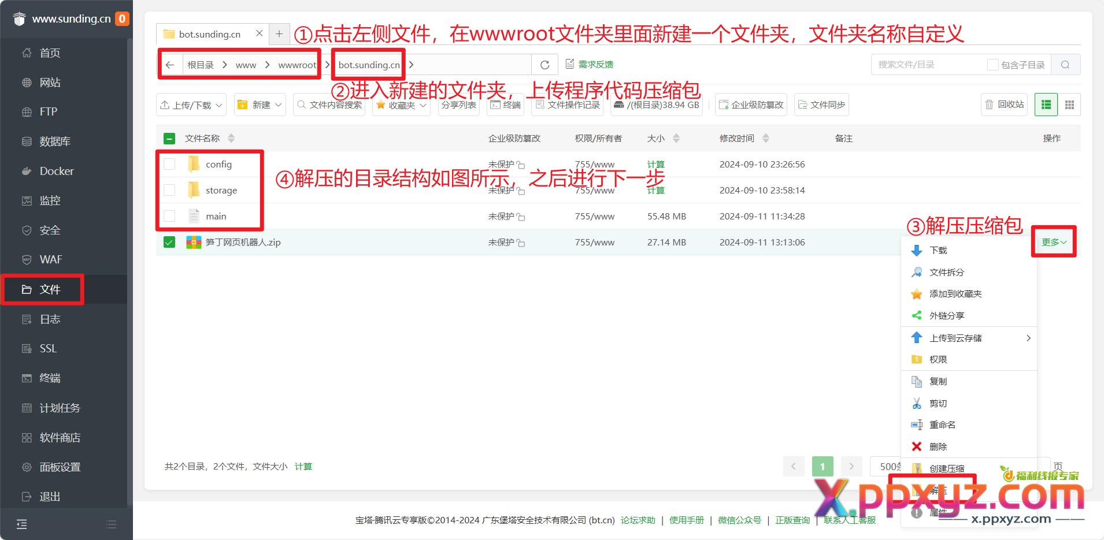Click 计算 size for config folder
Image resolution: width=1104 pixels, height=540 pixels.
[655, 164]
